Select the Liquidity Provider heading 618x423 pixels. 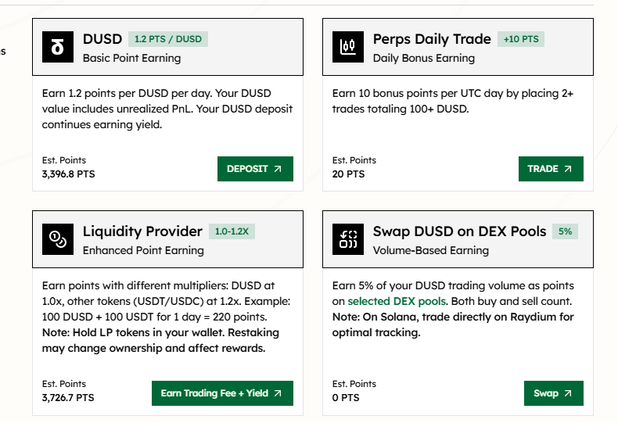pos(142,231)
